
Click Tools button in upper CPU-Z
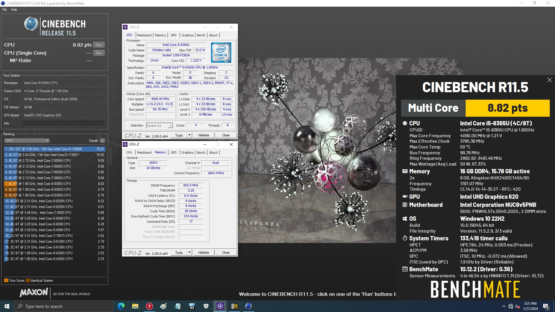(179, 135)
